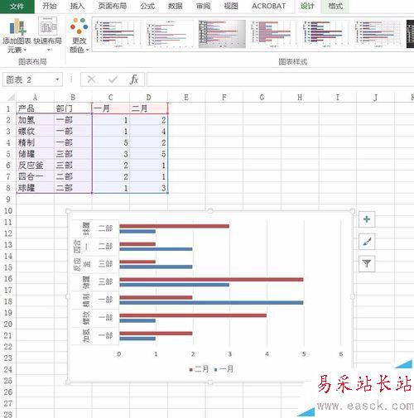Switch to the 页面布局 ribbon tab
The image size is (414, 418).
[113, 6]
